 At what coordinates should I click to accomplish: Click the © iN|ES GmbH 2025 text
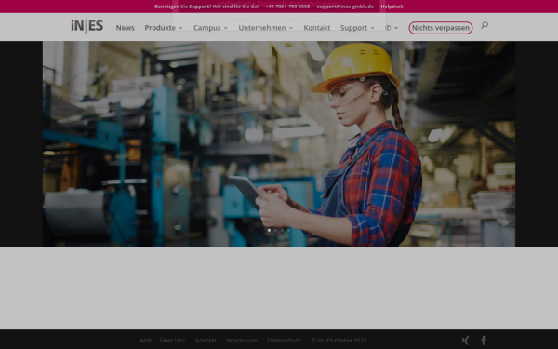point(339,341)
